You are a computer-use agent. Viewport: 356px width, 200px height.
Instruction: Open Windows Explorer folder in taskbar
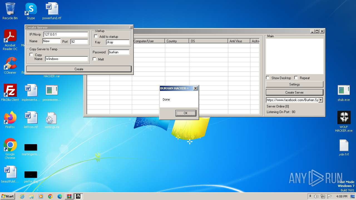tap(31, 196)
